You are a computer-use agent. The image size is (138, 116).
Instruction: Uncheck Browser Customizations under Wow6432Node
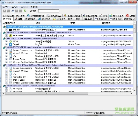(x=6, y=68)
